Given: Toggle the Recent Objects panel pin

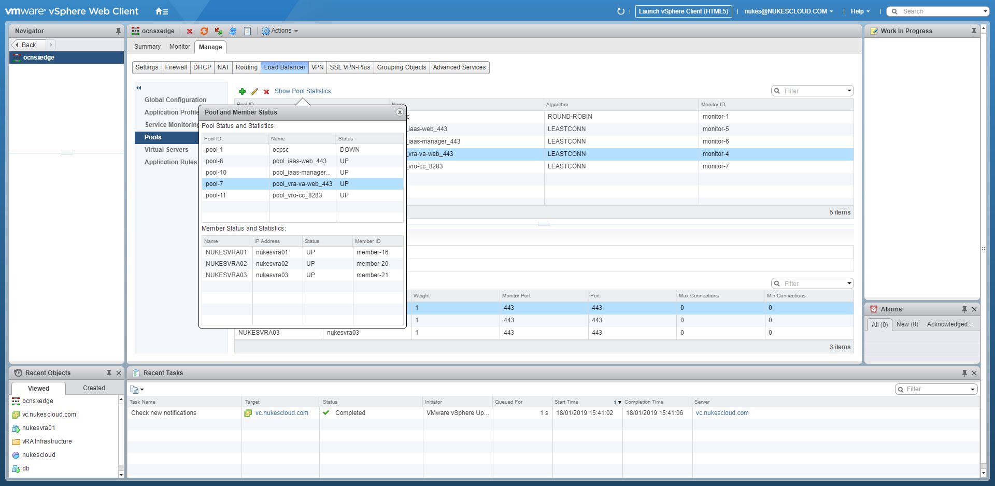Looking at the screenshot, I should point(109,373).
